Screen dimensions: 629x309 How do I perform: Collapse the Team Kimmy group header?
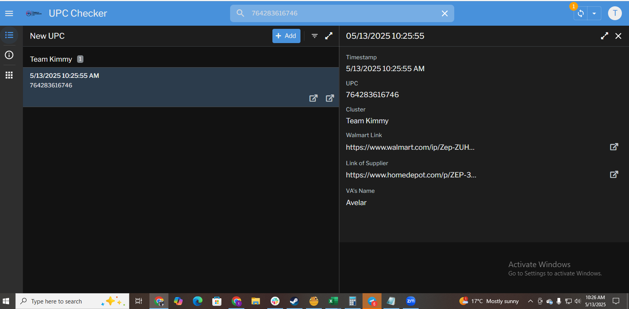[51, 59]
